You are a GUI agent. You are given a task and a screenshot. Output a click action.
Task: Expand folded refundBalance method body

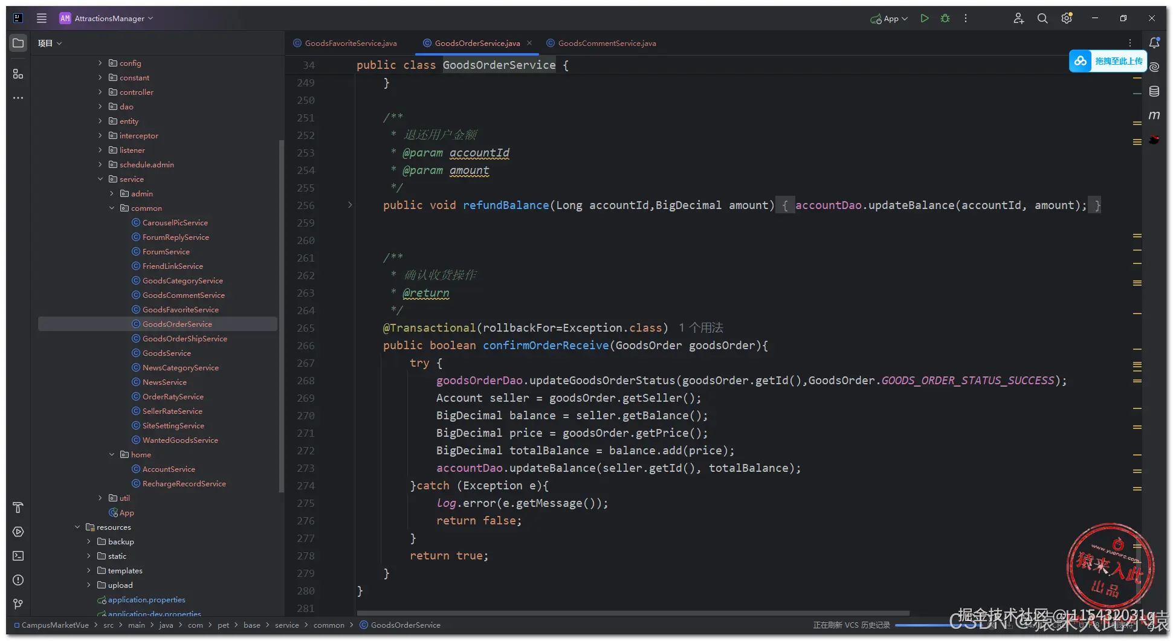tap(350, 205)
